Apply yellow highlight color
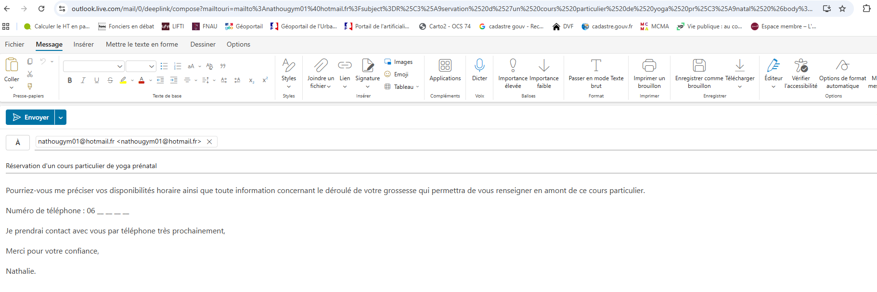 coord(123,80)
